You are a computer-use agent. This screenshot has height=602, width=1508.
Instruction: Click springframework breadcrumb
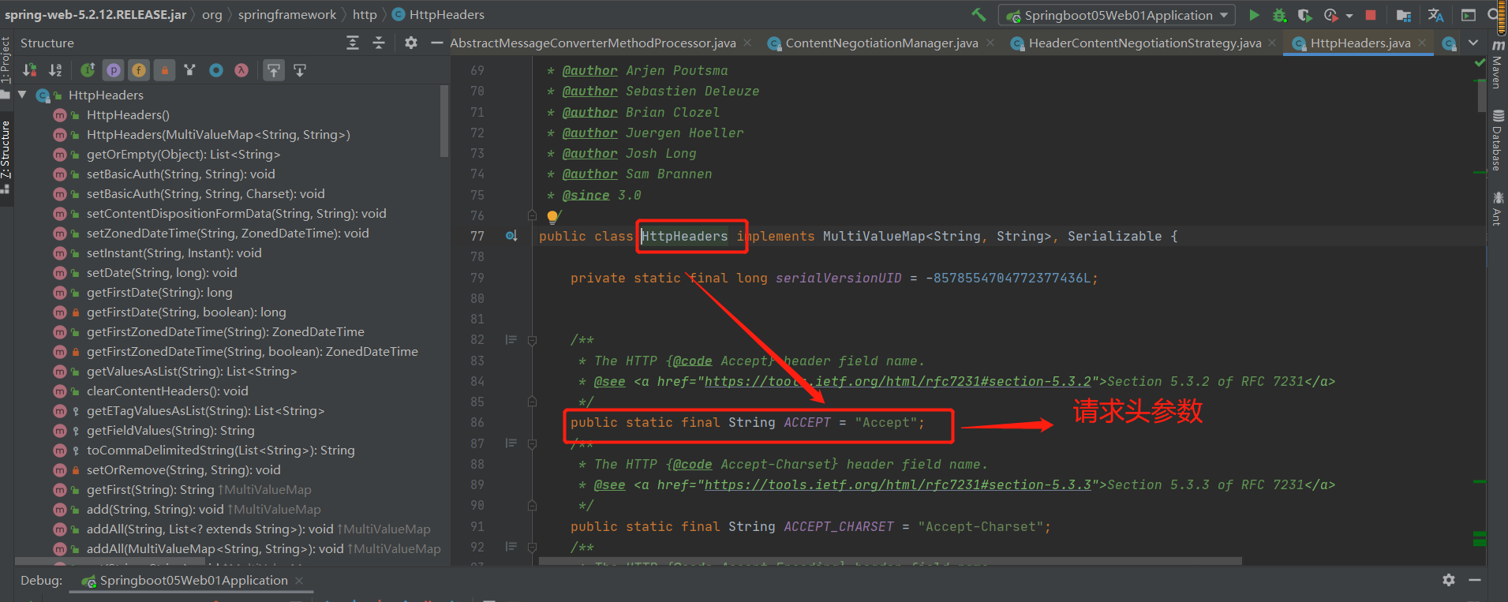pyautogui.click(x=287, y=14)
